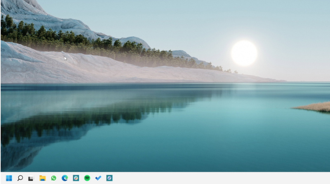
Task: Open teal app icon between Edge and Spotify
Action: (x=76, y=178)
